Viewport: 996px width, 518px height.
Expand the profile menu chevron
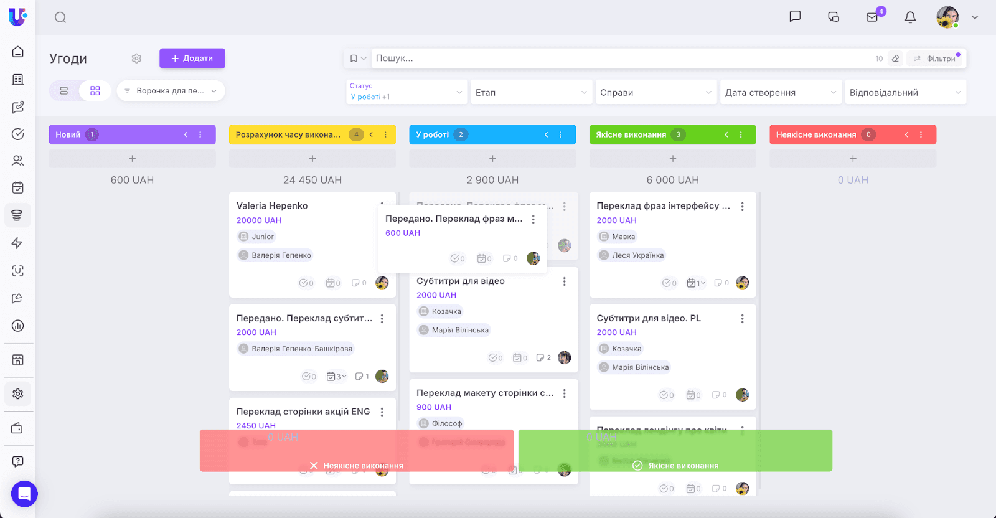975,17
